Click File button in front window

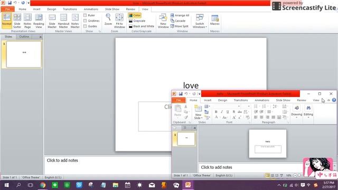(179, 100)
